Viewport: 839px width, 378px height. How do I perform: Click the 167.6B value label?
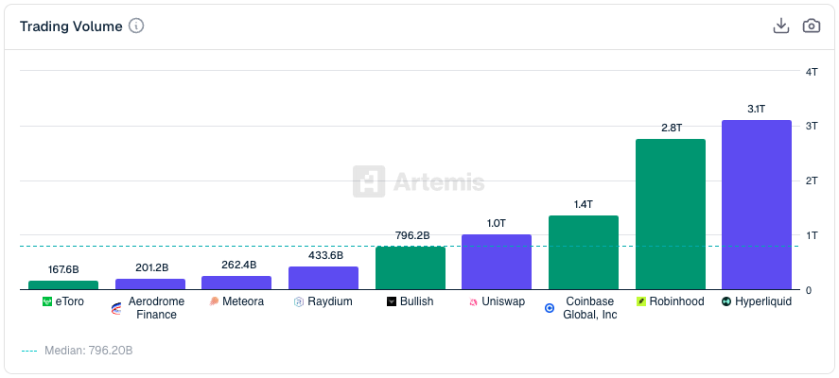(x=63, y=270)
